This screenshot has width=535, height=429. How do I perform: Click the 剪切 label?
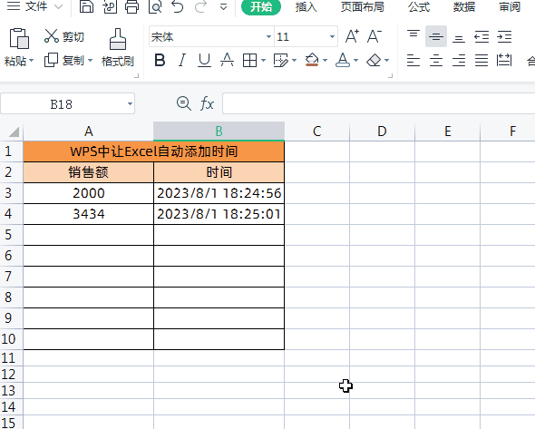click(73, 36)
